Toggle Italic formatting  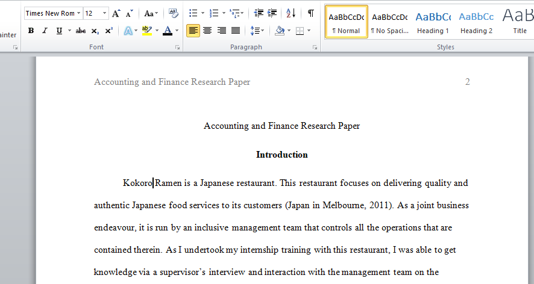pyautogui.click(x=45, y=31)
